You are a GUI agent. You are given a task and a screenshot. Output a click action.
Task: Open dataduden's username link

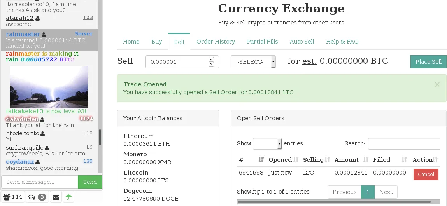pyautogui.click(x=22, y=119)
